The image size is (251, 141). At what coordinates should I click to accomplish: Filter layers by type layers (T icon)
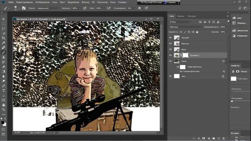(209, 22)
